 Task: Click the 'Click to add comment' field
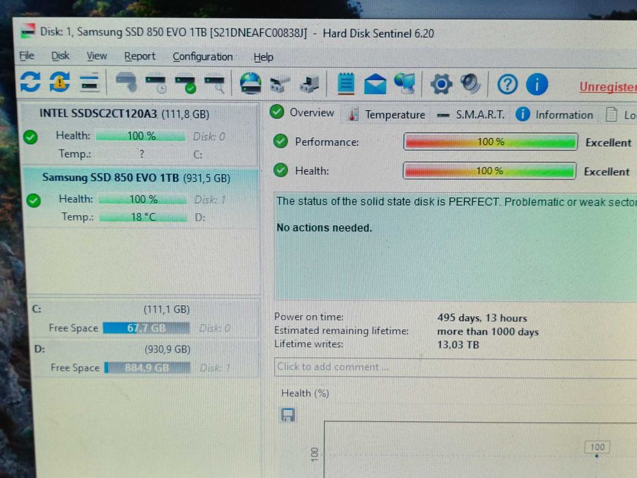tap(455, 367)
